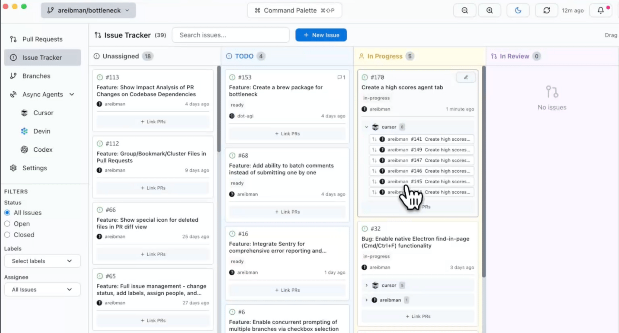Select the All Issues status radio button
This screenshot has width=619, height=333.
[x=7, y=213]
